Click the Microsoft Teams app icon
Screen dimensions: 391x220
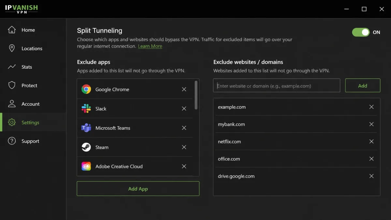pos(86,128)
